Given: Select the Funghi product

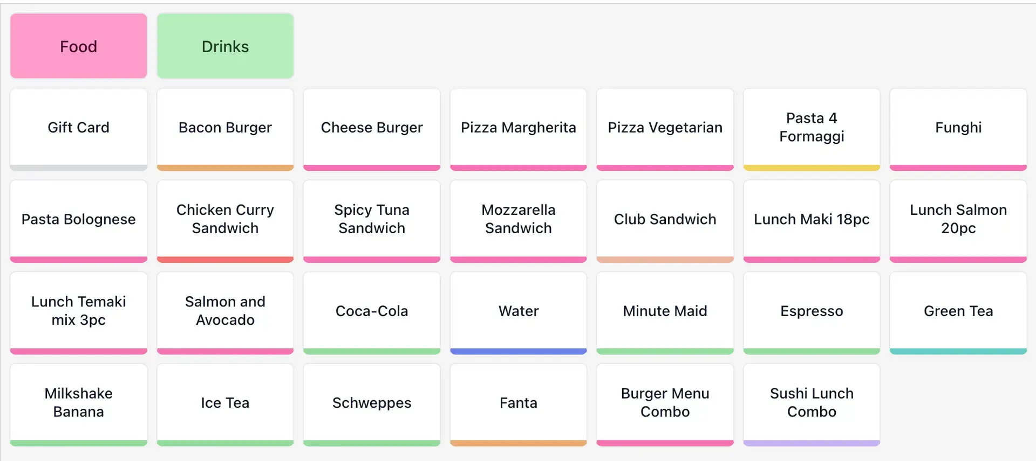Looking at the screenshot, I should coord(958,128).
